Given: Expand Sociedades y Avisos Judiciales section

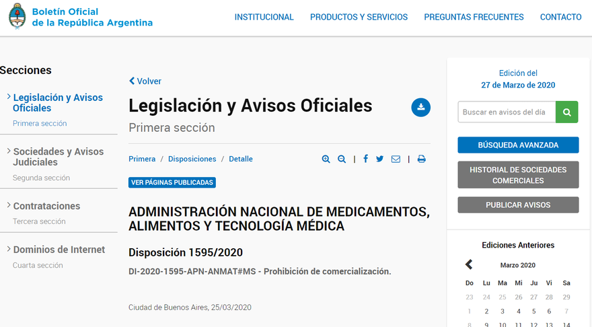Looking at the screenshot, I should pyautogui.click(x=58, y=157).
